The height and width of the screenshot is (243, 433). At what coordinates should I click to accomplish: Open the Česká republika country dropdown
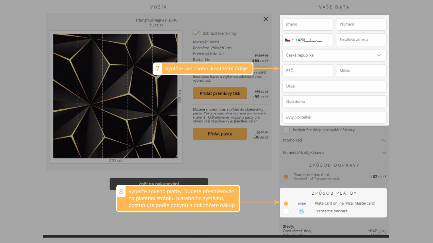coord(334,55)
